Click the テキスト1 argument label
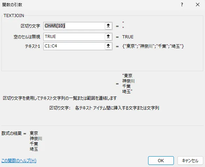Viewport: 205px width, 167px height. click(32, 46)
